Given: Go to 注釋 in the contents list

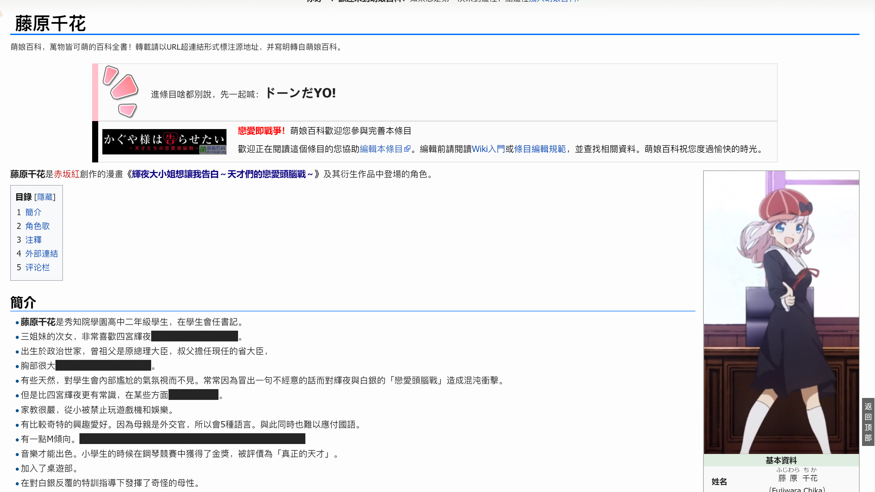Looking at the screenshot, I should tap(33, 240).
